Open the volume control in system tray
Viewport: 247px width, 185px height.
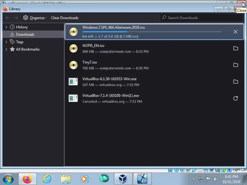click(x=216, y=179)
